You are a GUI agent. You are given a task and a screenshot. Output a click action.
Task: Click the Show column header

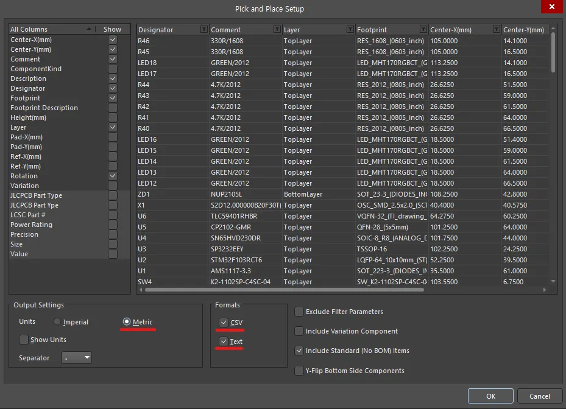click(x=112, y=29)
